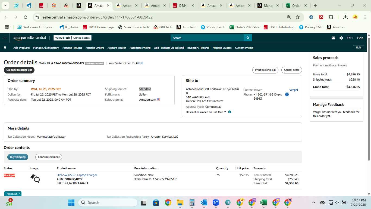Click the info icon next to buyer phone
The height and width of the screenshot is (209, 371).
click(287, 94)
